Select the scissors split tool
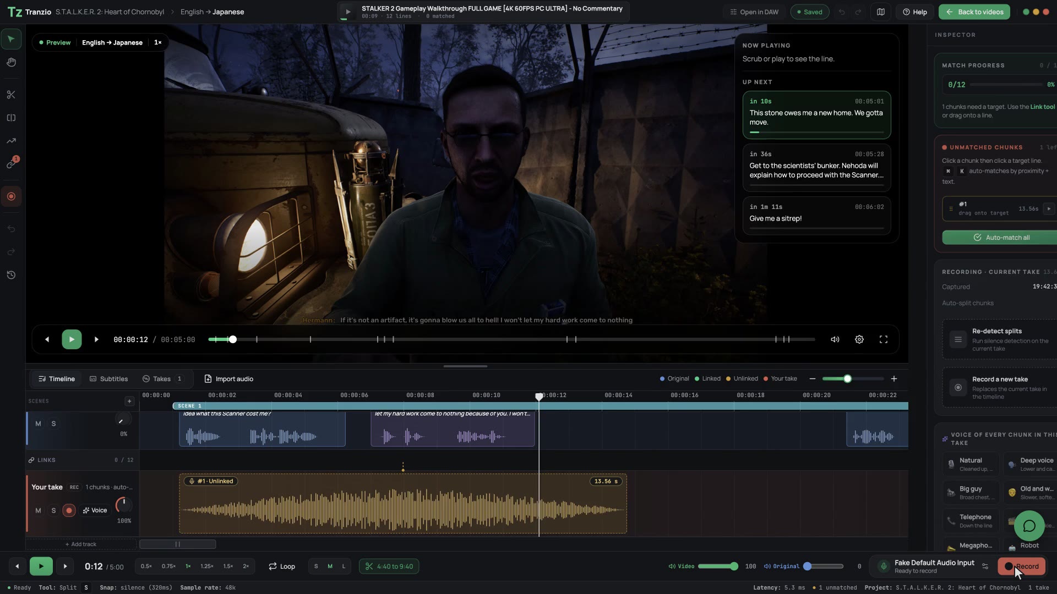This screenshot has width=1057, height=594. click(x=11, y=95)
